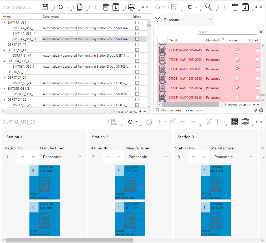This screenshot has width=266, height=243.
Task: Disable the [Manufacturer] = 'Panasonic' filter checkbox
Action: coord(157,110)
